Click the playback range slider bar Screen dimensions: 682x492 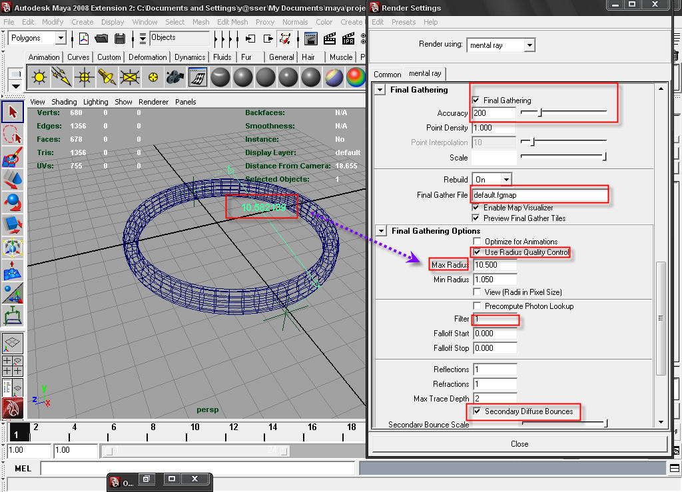(196, 451)
